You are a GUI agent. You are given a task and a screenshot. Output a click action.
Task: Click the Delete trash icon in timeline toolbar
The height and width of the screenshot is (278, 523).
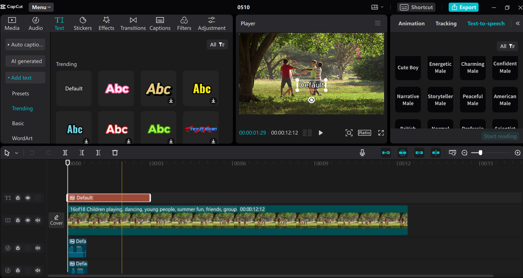coord(115,153)
